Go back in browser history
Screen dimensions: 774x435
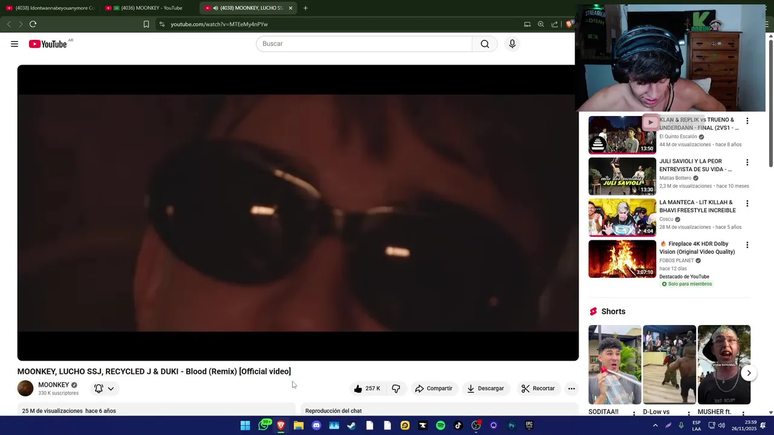pos(8,24)
